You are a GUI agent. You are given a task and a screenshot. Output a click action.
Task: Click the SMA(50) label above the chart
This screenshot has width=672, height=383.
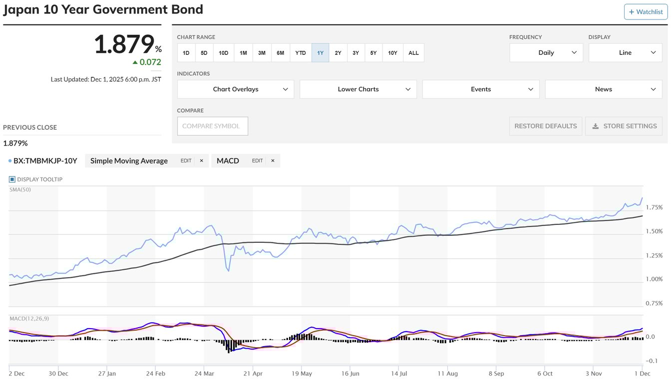[19, 190]
